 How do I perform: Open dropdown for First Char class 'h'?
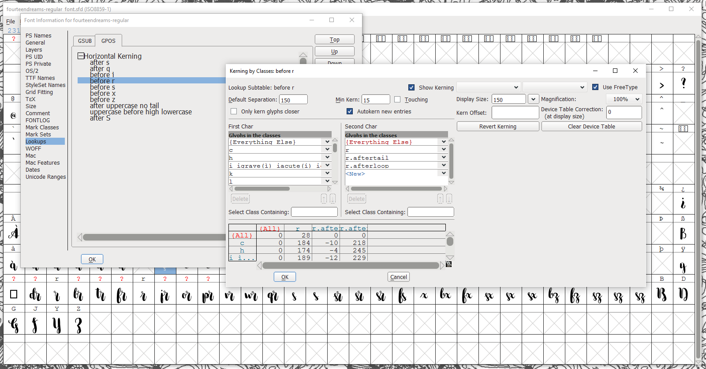[x=327, y=158]
